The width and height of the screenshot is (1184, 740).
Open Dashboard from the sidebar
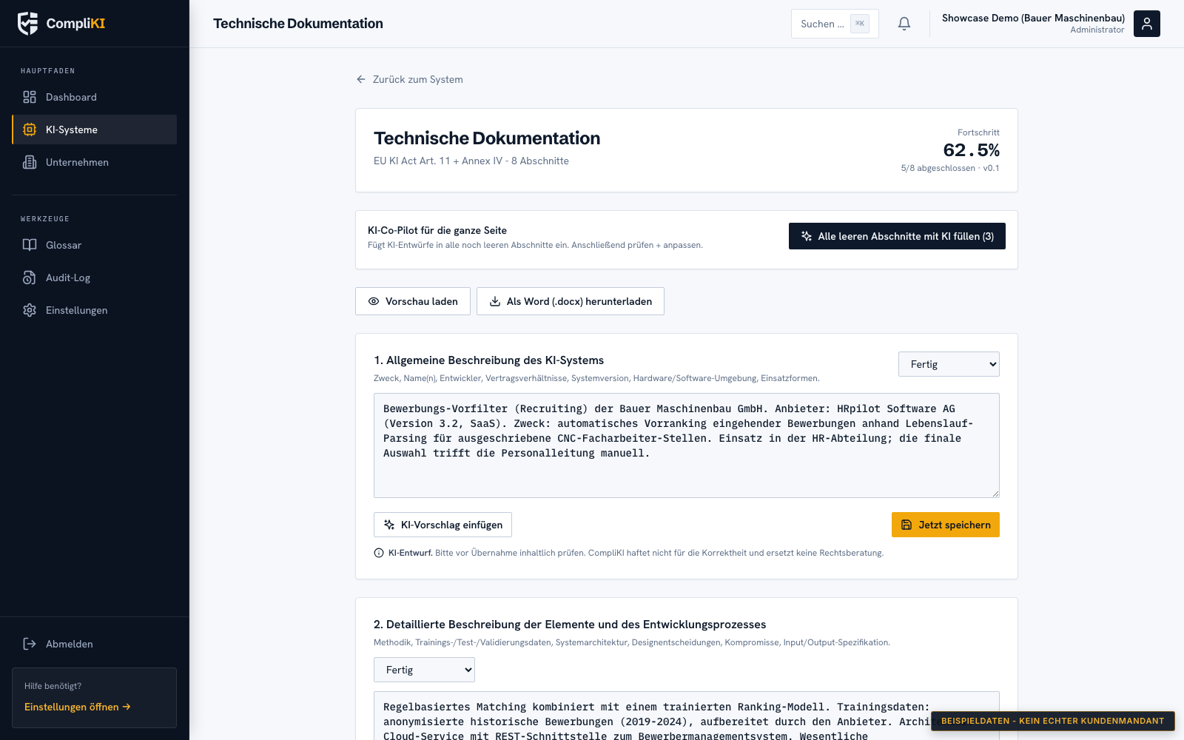pos(94,97)
